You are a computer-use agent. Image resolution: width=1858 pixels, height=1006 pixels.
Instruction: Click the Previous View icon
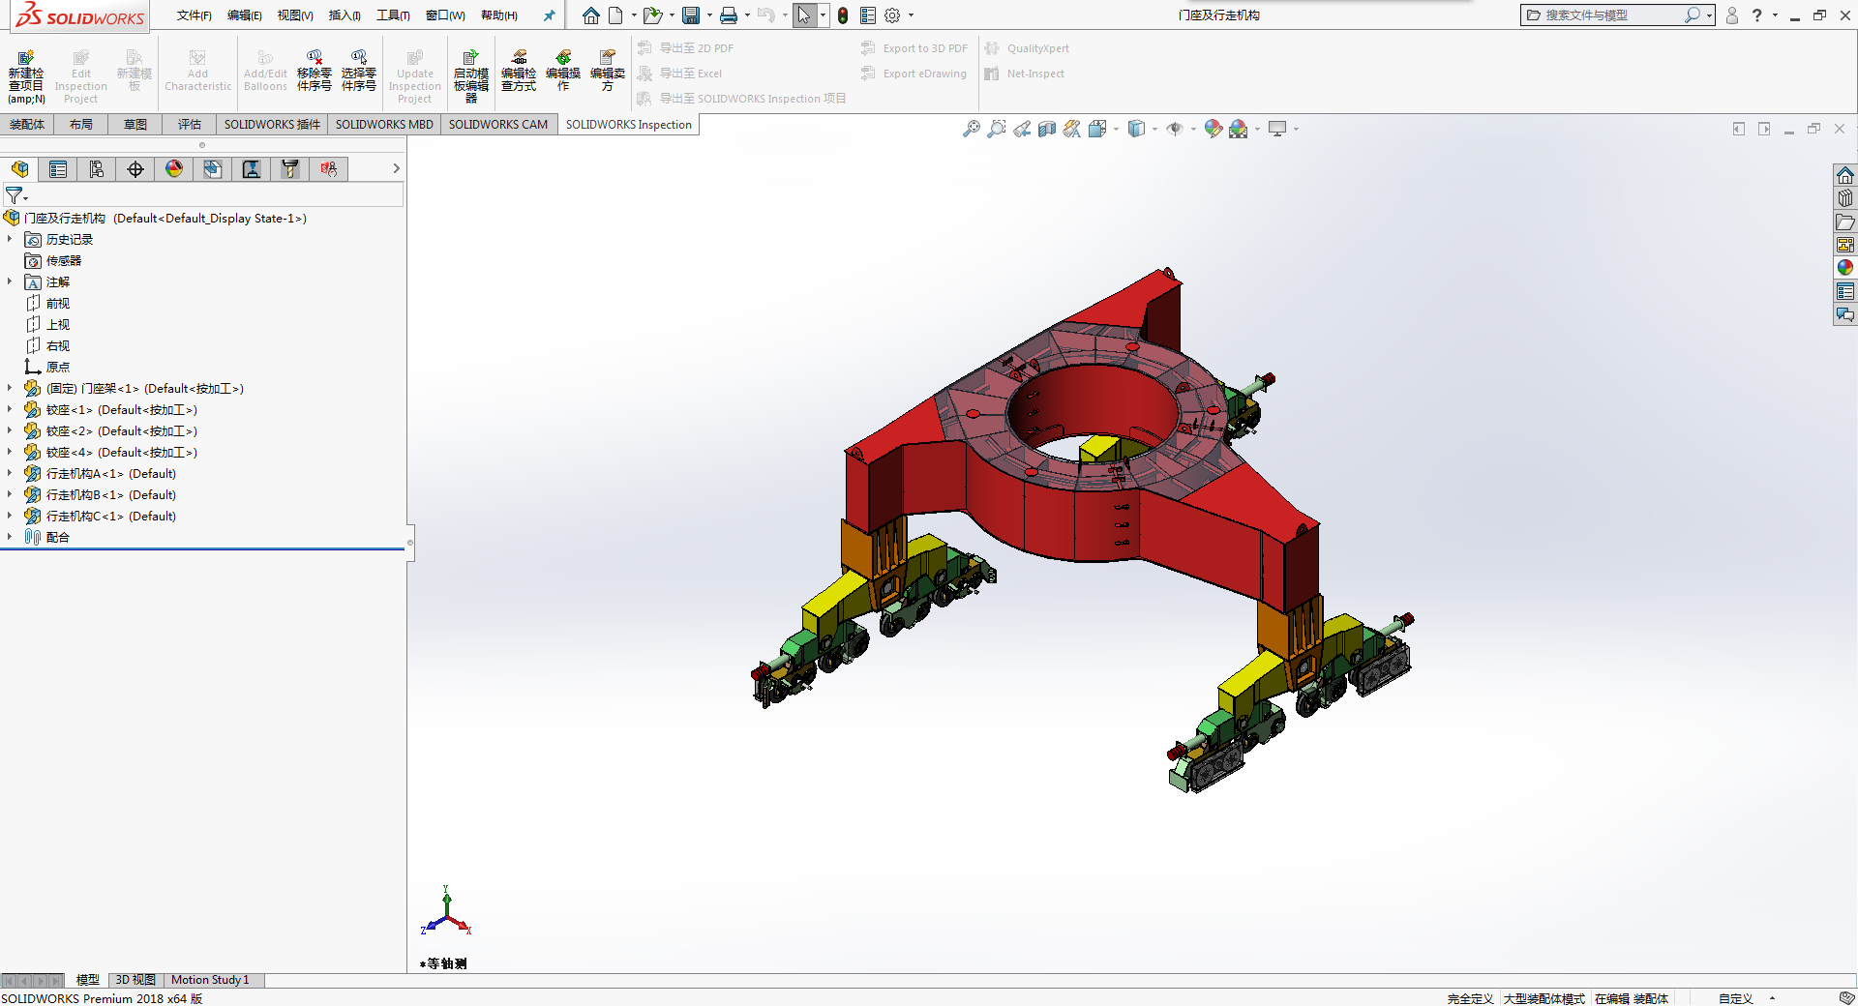1022,129
